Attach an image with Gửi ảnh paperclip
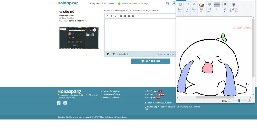The height and width of the screenshot is (130, 257). [x=127, y=54]
